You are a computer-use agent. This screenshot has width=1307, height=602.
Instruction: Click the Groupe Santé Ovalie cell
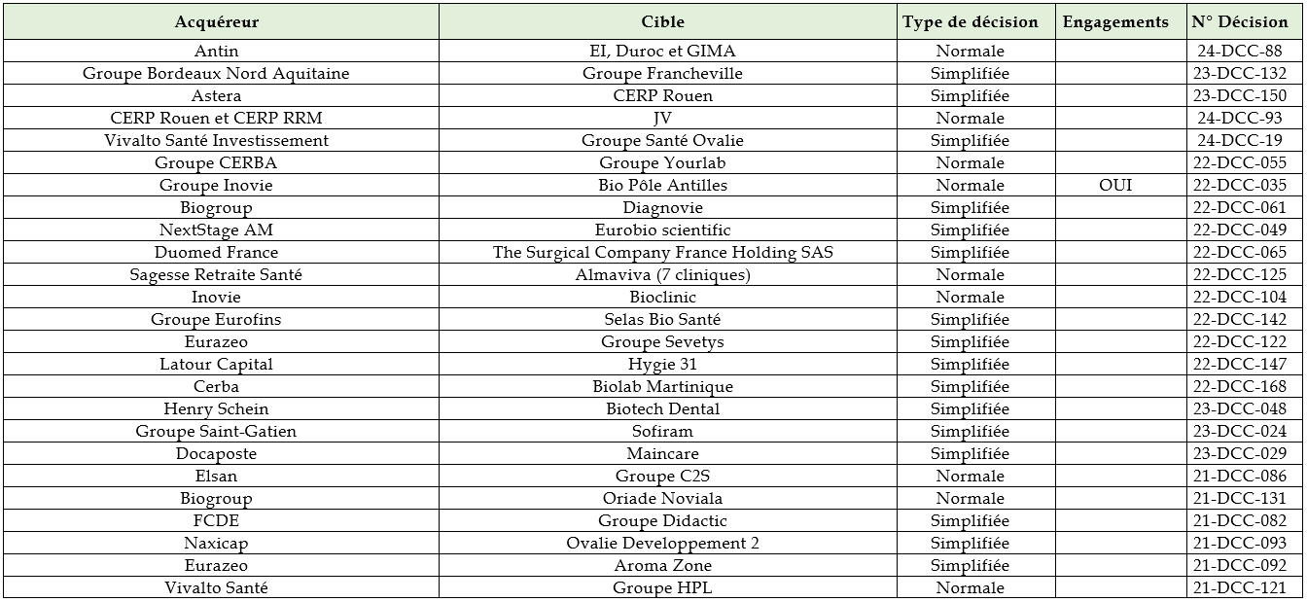click(662, 140)
